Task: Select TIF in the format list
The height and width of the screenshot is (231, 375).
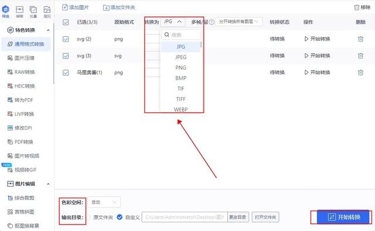Action: 181,89
